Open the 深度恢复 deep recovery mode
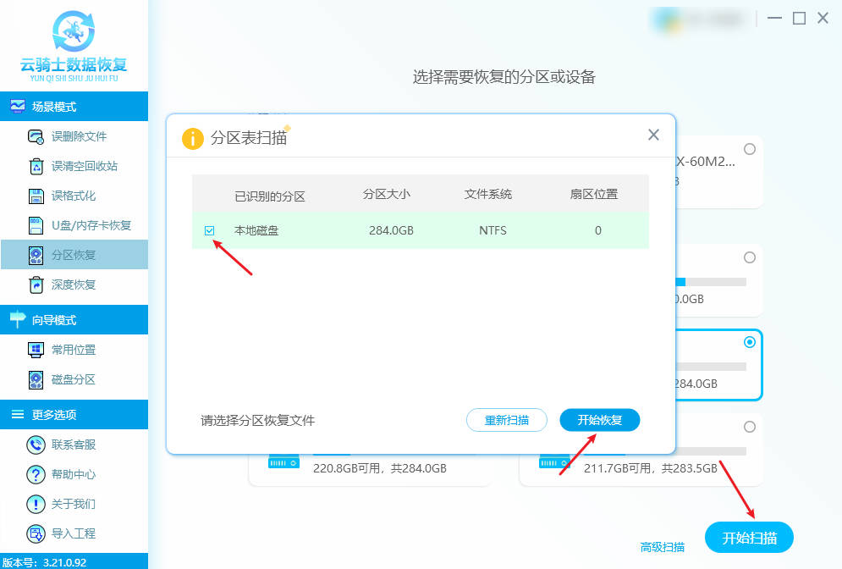 [x=74, y=284]
